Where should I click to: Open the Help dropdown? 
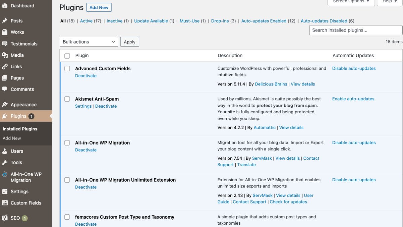pos(389,2)
